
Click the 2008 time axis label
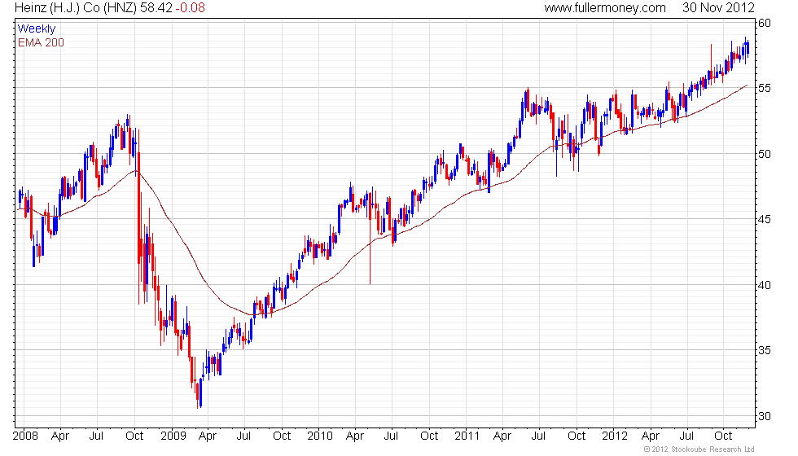pos(25,436)
